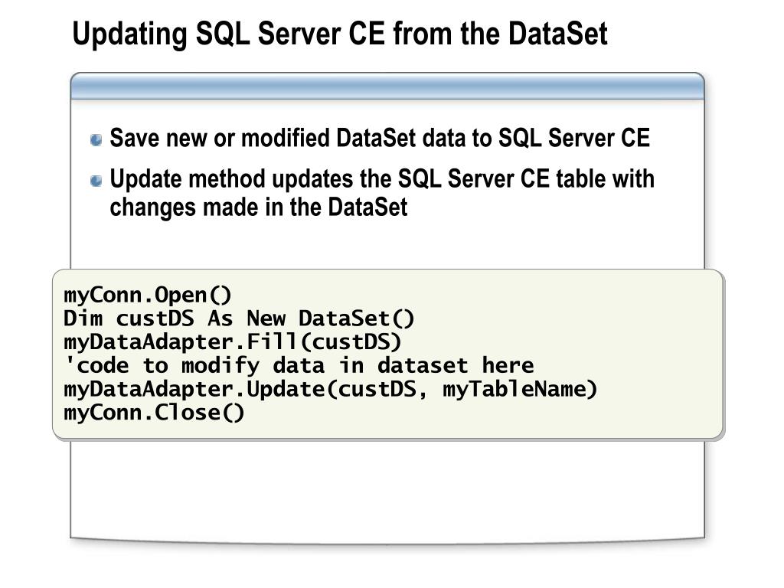
Task: Click 'myDataAdapter.Update' in the code box
Action: [x=194, y=389]
